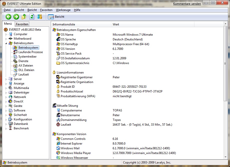Screen dimensions: 230x167
Task: Open the Hilfe menu
Action: (77, 10)
